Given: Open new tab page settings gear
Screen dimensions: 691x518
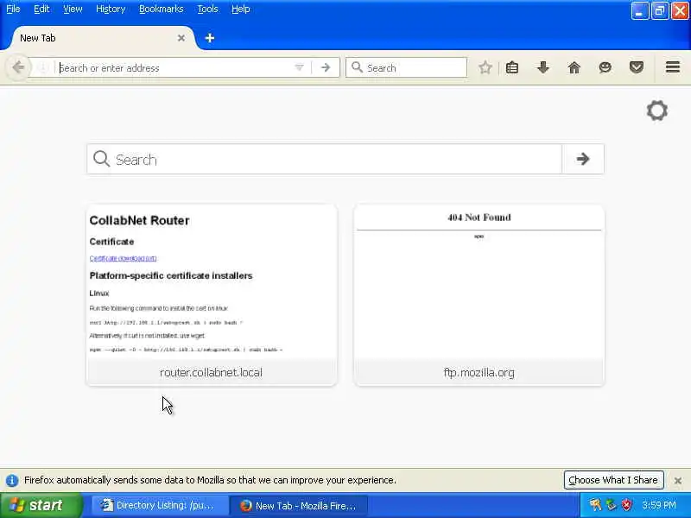Looking at the screenshot, I should tap(657, 111).
